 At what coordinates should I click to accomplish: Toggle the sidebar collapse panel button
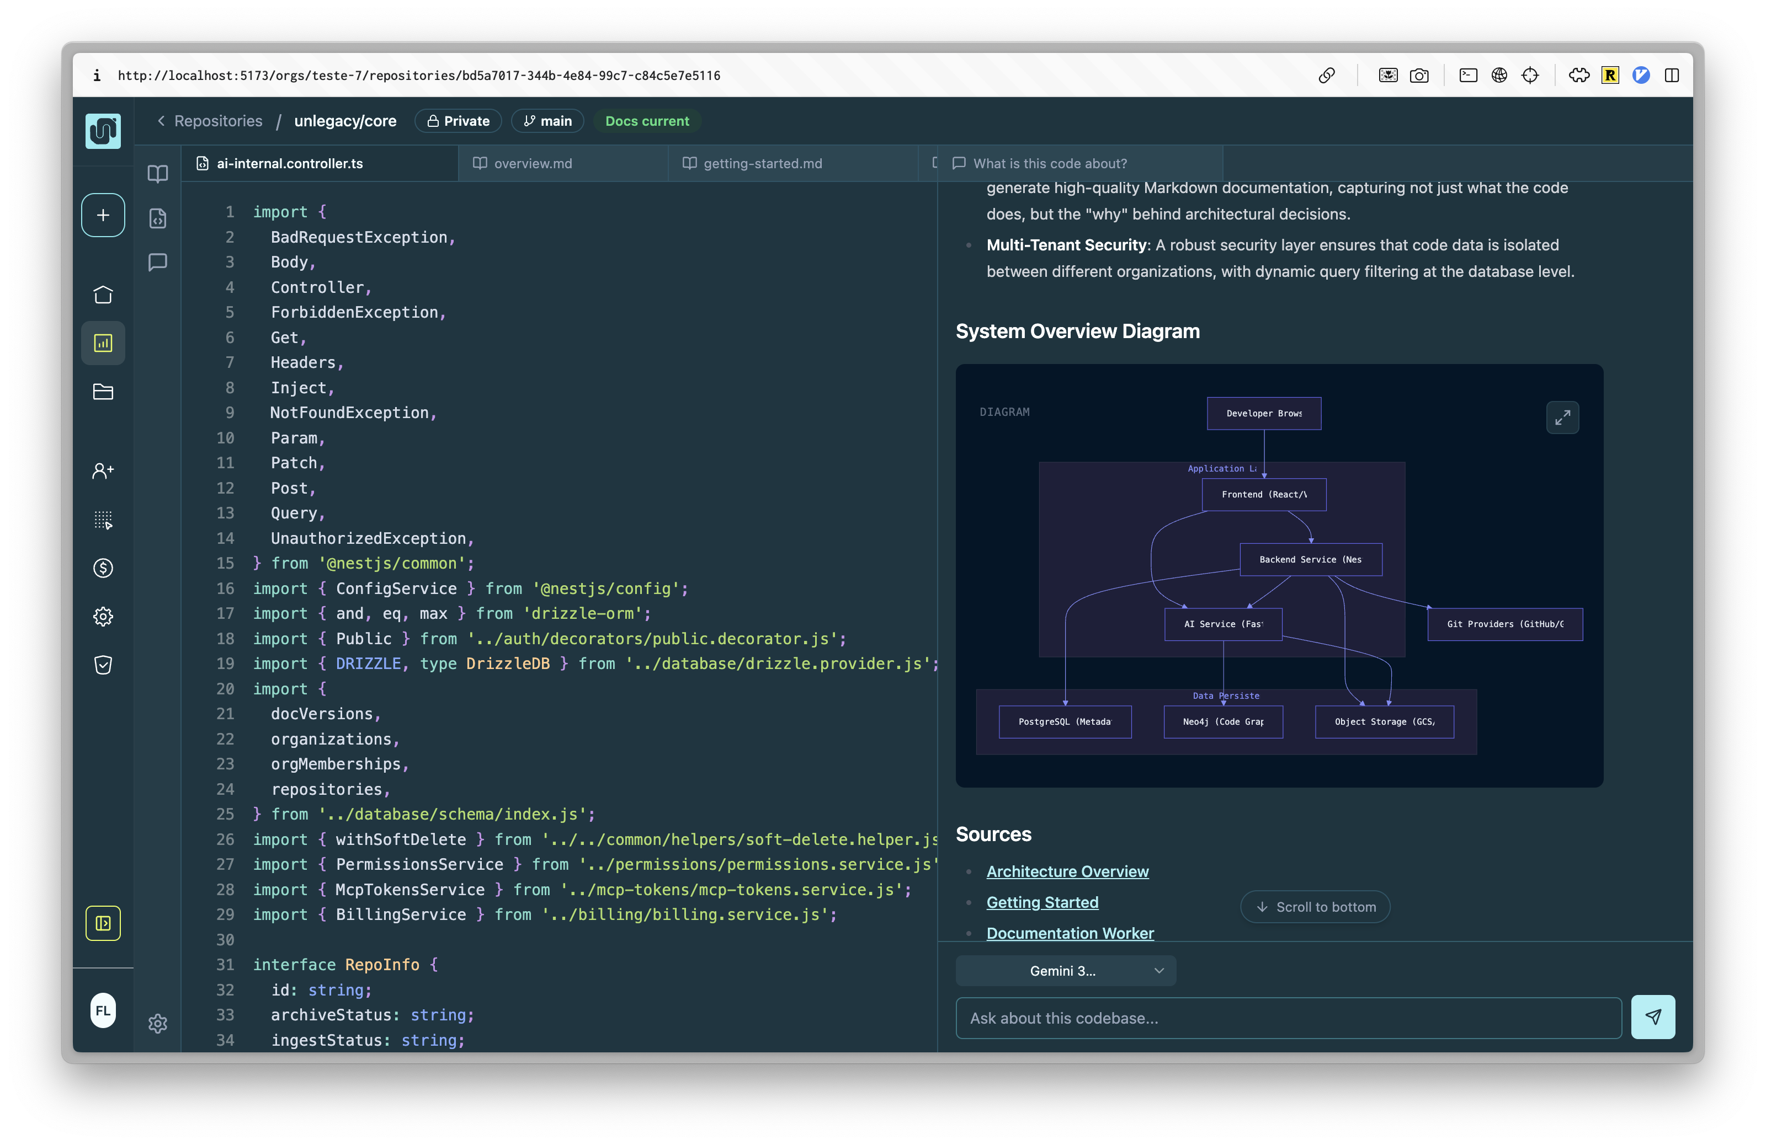(103, 923)
